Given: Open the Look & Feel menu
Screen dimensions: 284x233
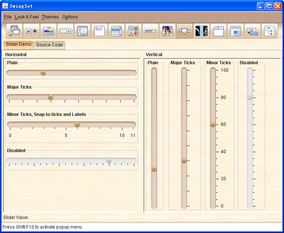Looking at the screenshot, I should (27, 17).
